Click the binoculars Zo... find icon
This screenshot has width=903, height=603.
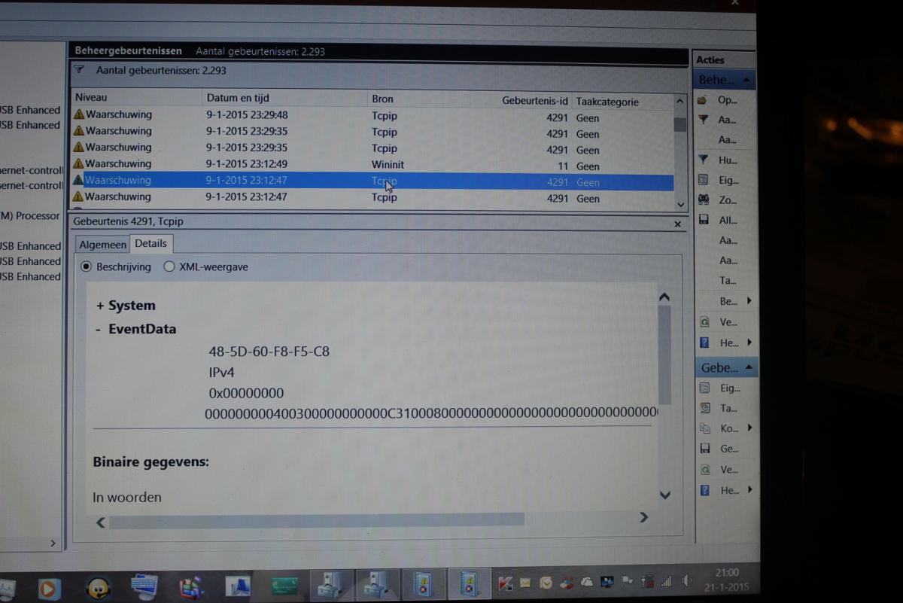(x=703, y=200)
